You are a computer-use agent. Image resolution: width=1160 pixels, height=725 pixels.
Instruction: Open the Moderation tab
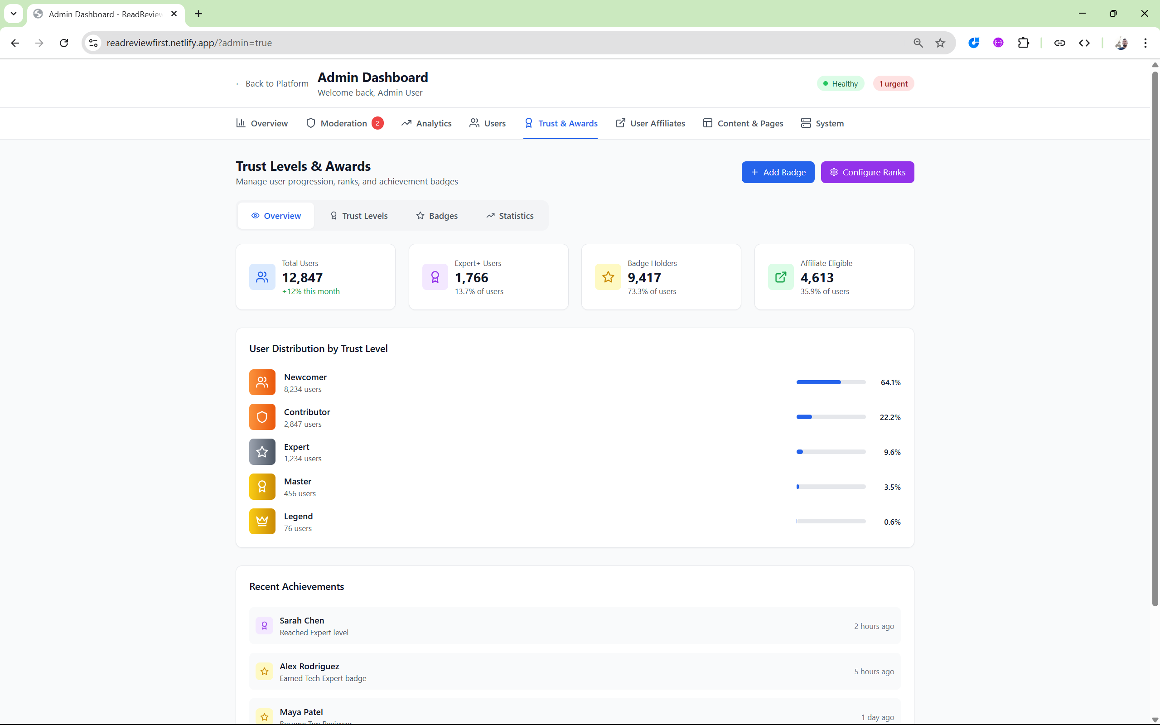[x=343, y=123]
